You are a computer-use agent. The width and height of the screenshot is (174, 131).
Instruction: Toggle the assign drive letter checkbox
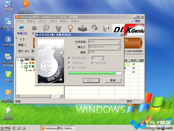pos(69,58)
